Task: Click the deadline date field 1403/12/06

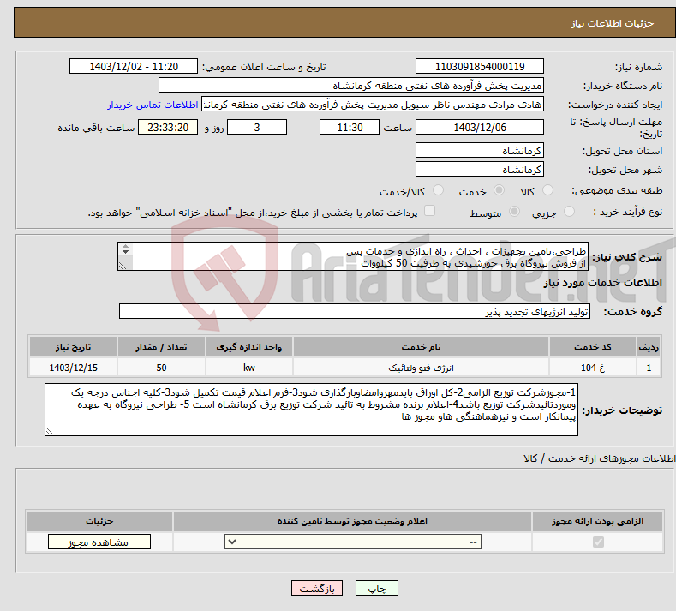Action: click(x=480, y=127)
